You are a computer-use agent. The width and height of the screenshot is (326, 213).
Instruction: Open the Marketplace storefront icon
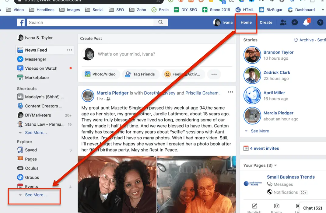click(x=20, y=78)
